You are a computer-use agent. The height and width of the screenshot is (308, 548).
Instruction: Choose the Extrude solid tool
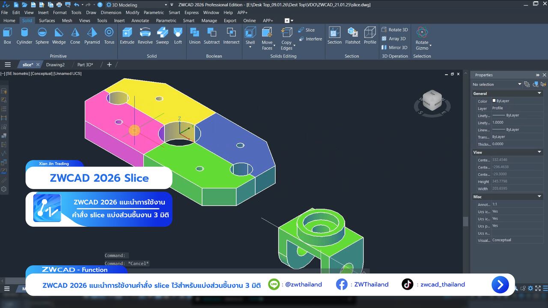127,36
